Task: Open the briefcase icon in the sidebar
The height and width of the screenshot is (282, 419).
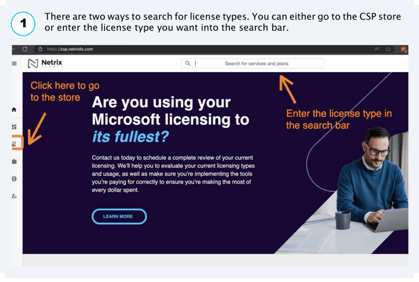Action: [14, 161]
